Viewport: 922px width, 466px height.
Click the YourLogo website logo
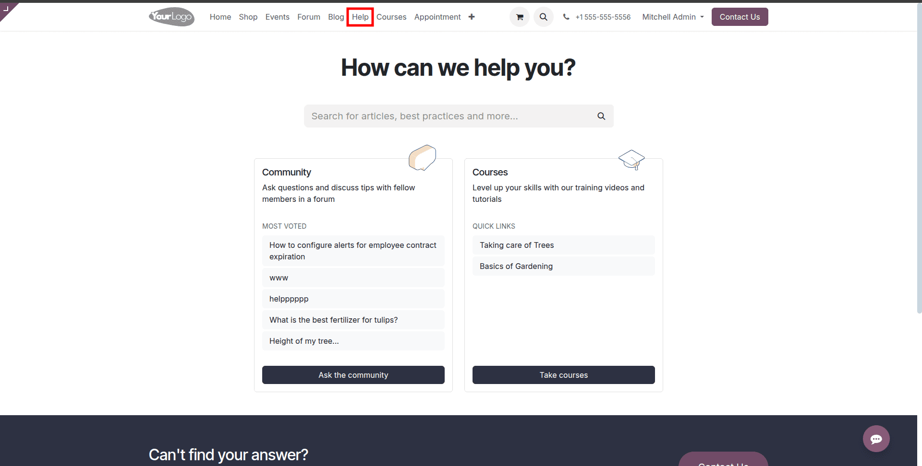point(171,16)
